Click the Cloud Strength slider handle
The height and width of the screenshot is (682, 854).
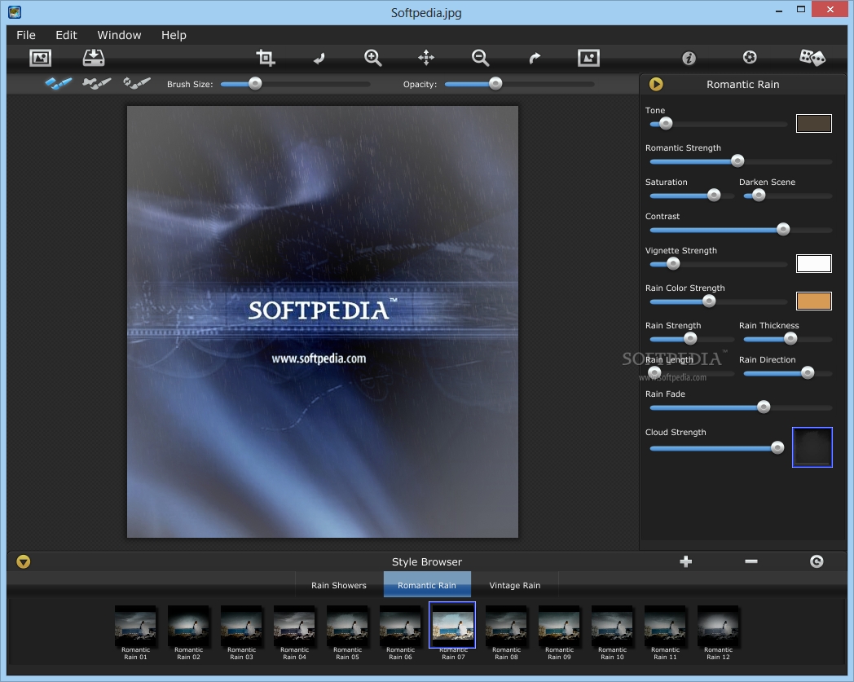[x=777, y=448]
